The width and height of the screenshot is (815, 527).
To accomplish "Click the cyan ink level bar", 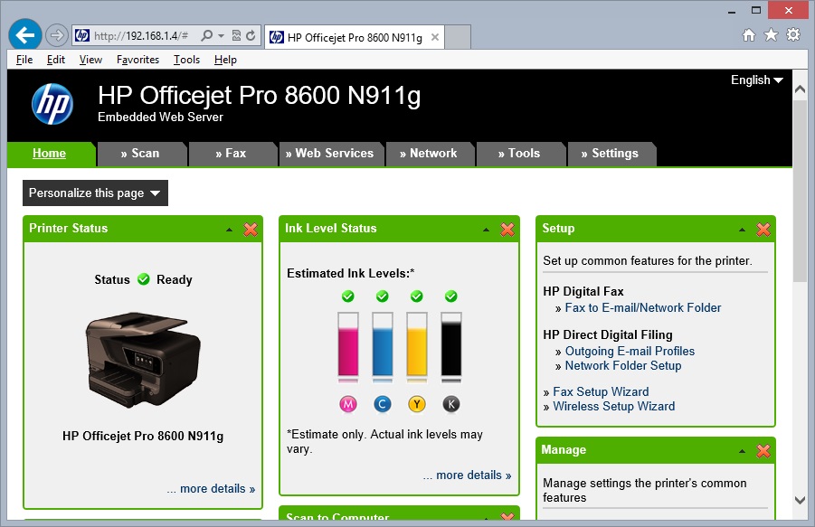I will tap(382, 343).
